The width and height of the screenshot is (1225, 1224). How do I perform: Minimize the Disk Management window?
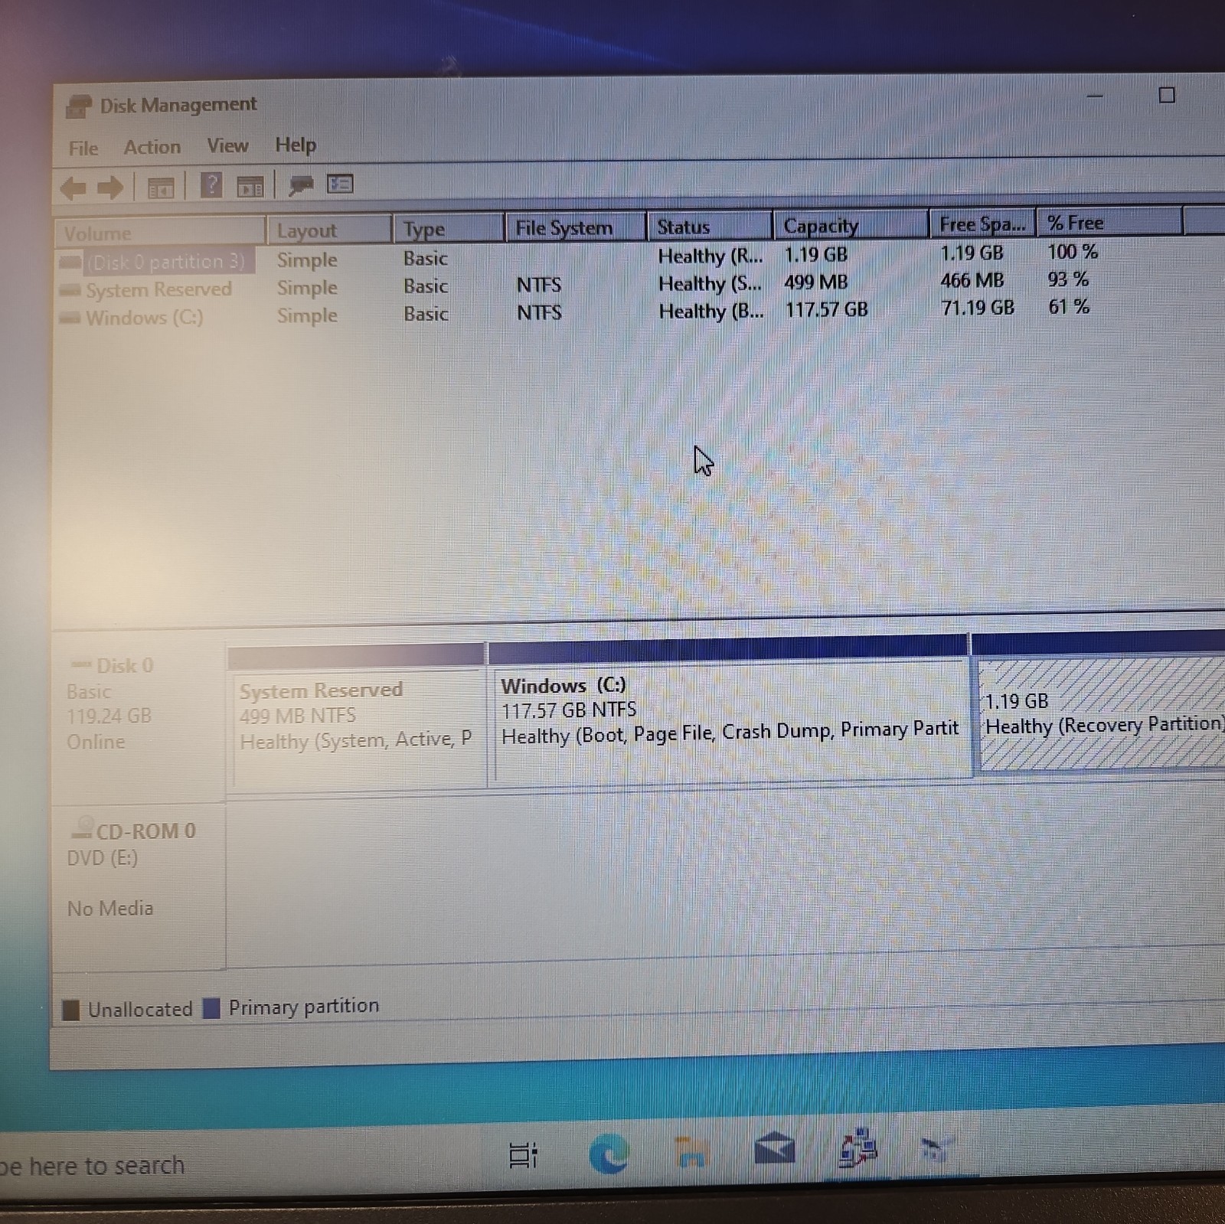(1095, 96)
